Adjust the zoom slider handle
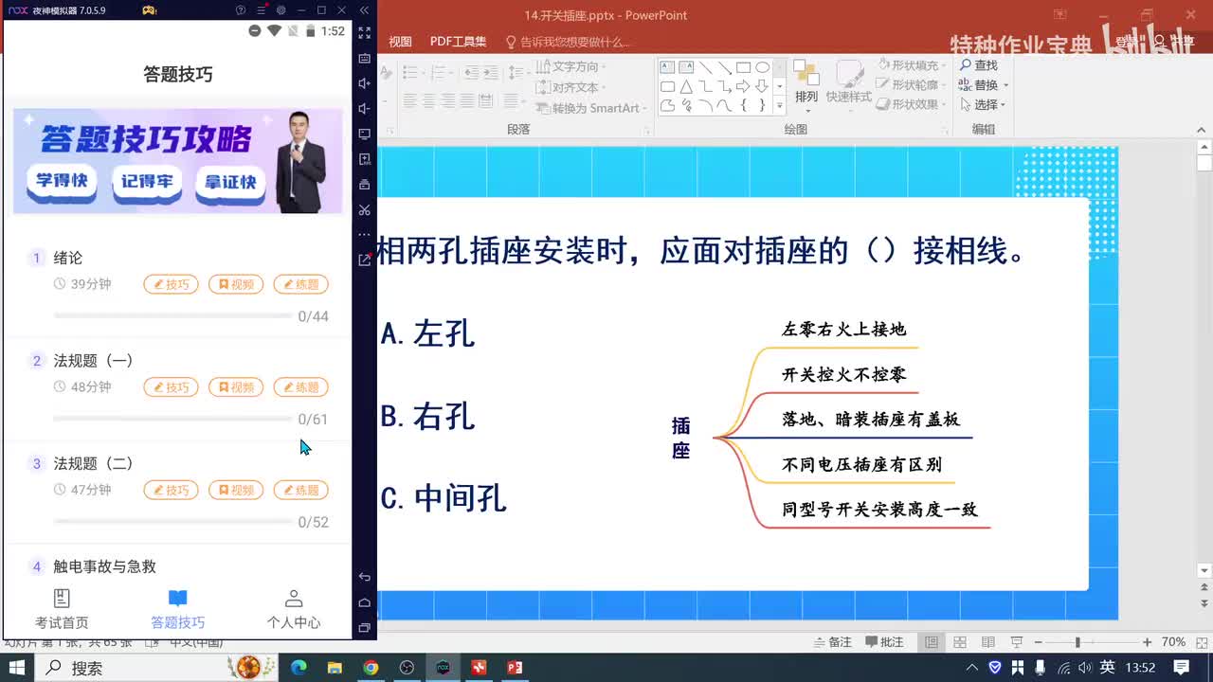Screen dimensions: 1213x682 [x=1077, y=642]
